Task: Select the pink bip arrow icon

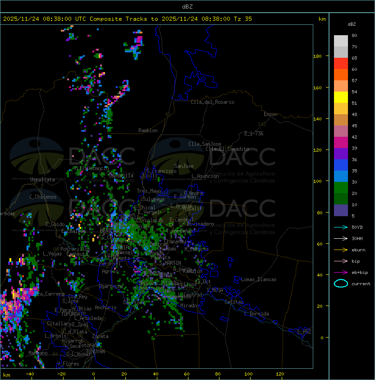Action: point(341,261)
